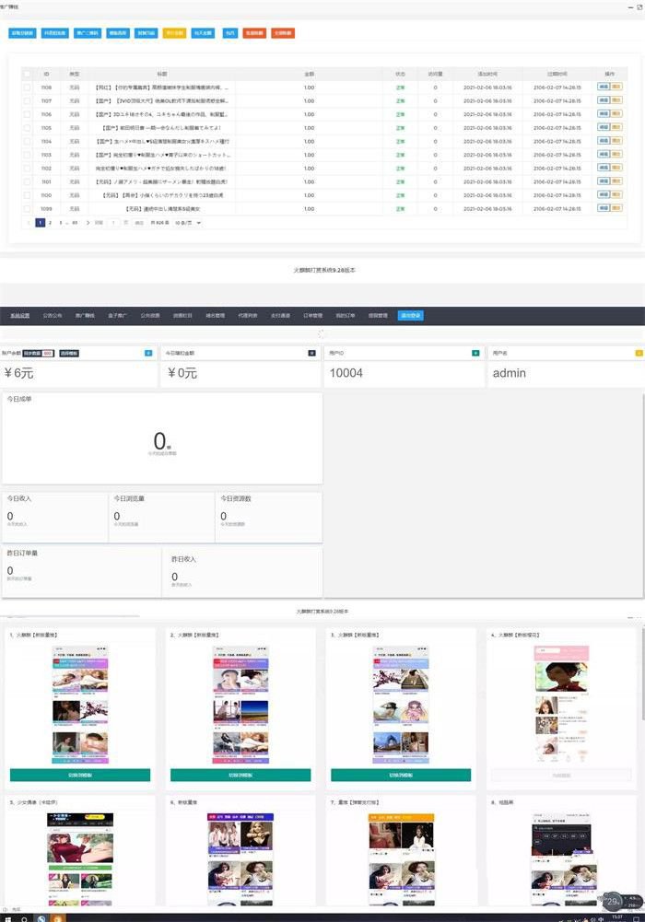Click the blue badge icon in 账户余额 card
Screen dimensions: 645x922
148,353
